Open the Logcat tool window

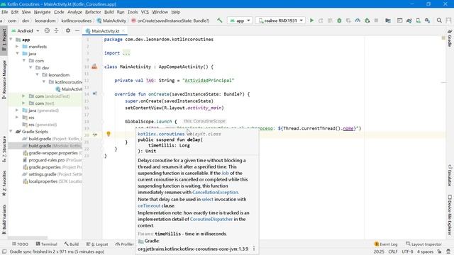click(x=97, y=244)
